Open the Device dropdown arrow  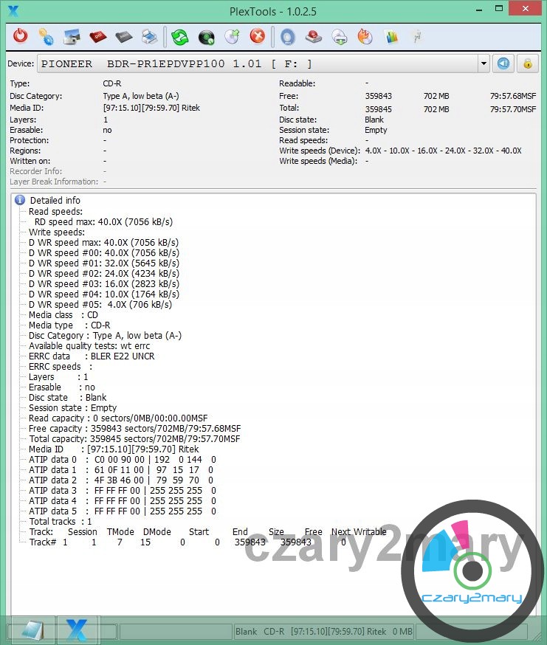[x=484, y=63]
